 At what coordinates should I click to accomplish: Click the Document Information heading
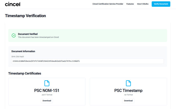pyautogui.click(x=23, y=51)
